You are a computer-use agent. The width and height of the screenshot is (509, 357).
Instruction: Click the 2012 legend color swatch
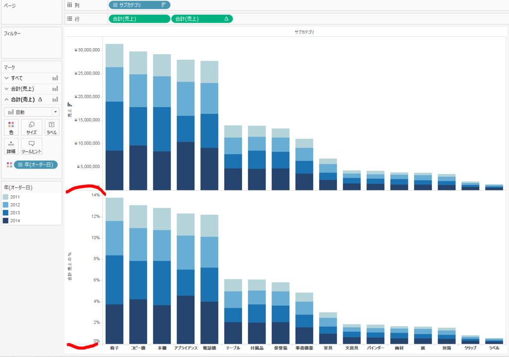[x=5, y=205]
